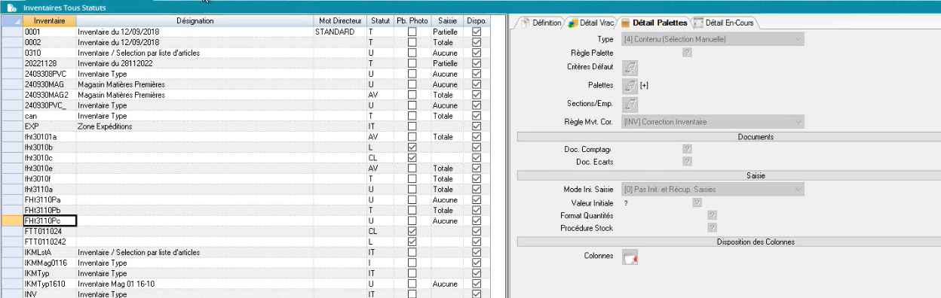Click the Règle Palette lookup button

(x=687, y=52)
